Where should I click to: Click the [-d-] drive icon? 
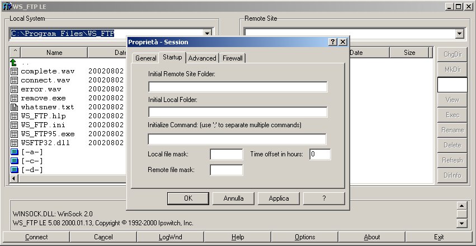15,170
